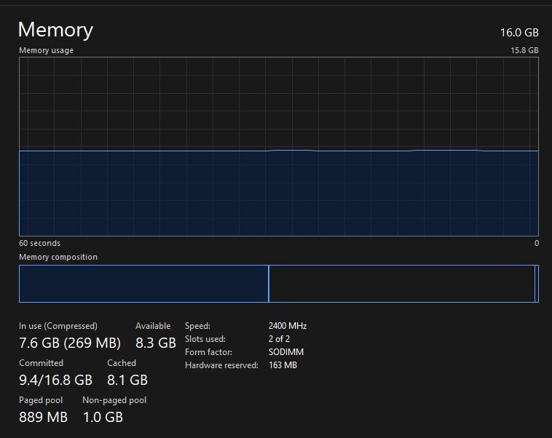Click the 16.0 GB total memory label

pyautogui.click(x=519, y=33)
